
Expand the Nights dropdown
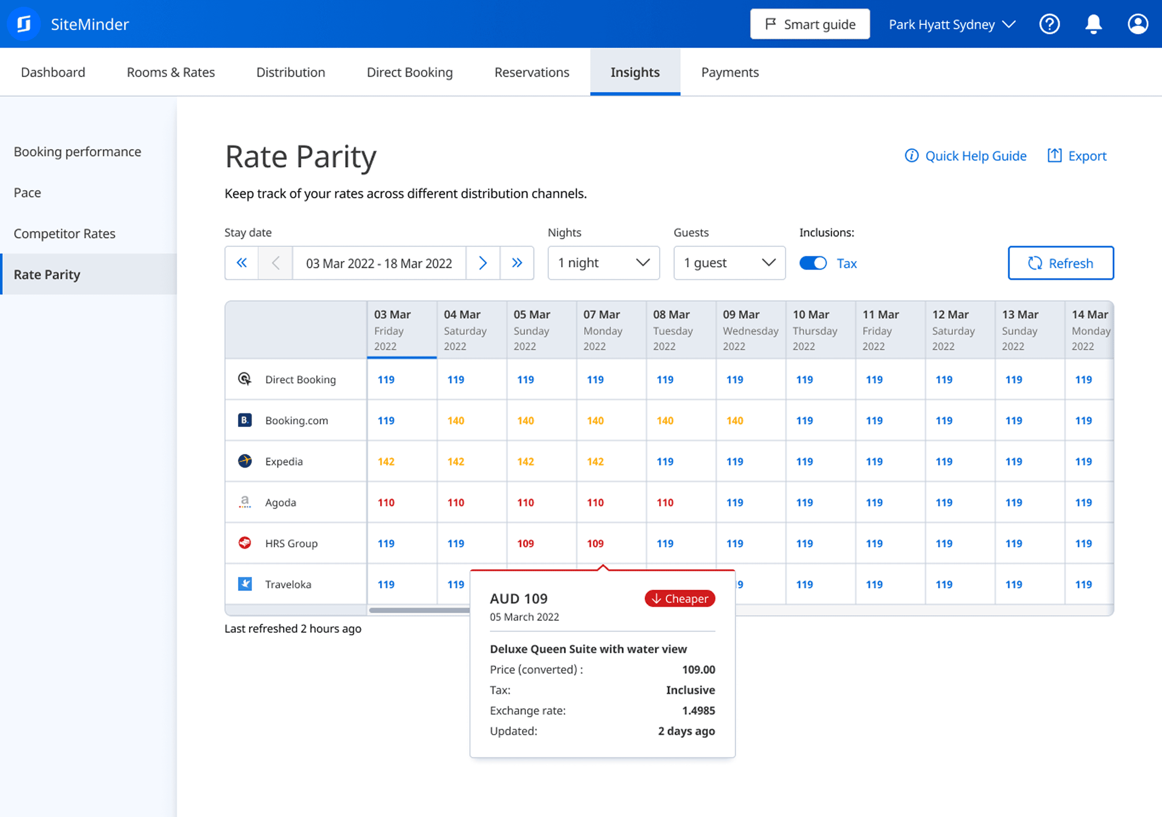[603, 263]
